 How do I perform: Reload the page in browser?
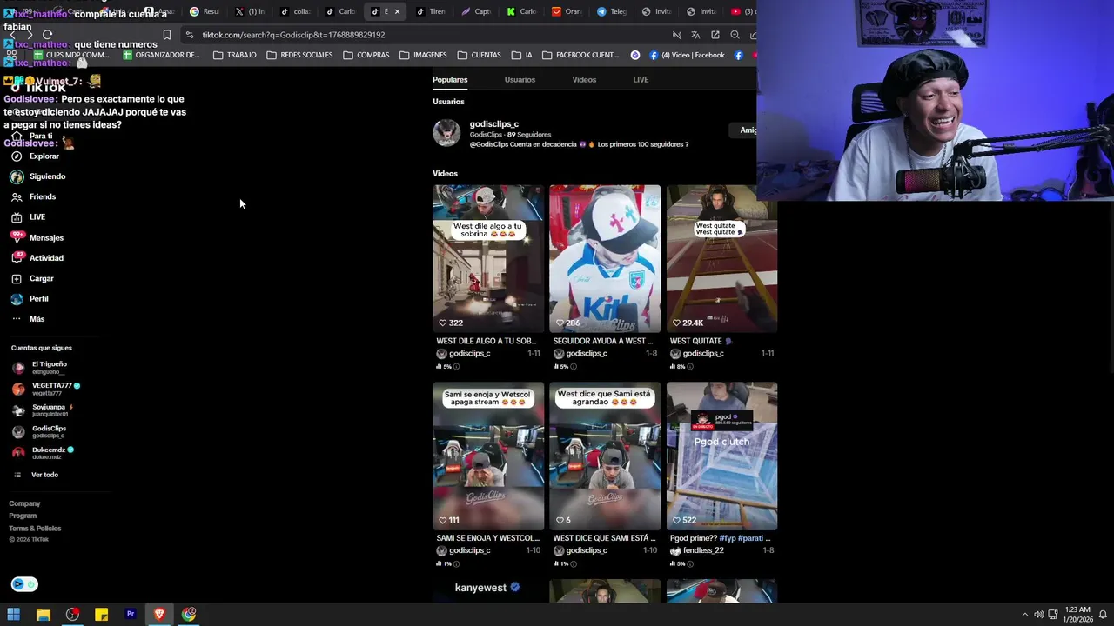[47, 35]
